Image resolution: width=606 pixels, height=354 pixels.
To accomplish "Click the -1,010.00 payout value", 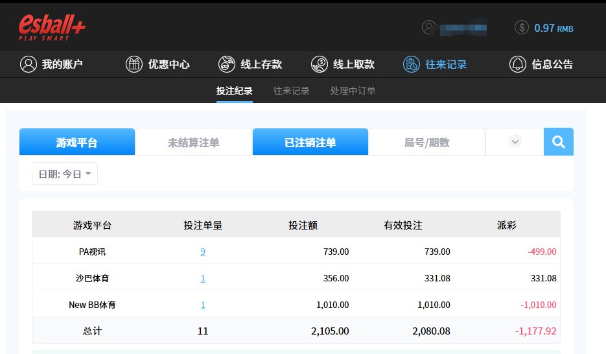I will click(x=539, y=305).
